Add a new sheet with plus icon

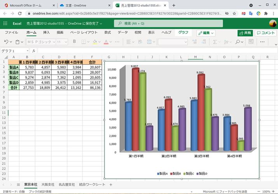111,184
